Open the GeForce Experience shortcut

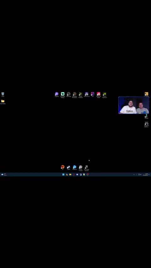click(104, 95)
